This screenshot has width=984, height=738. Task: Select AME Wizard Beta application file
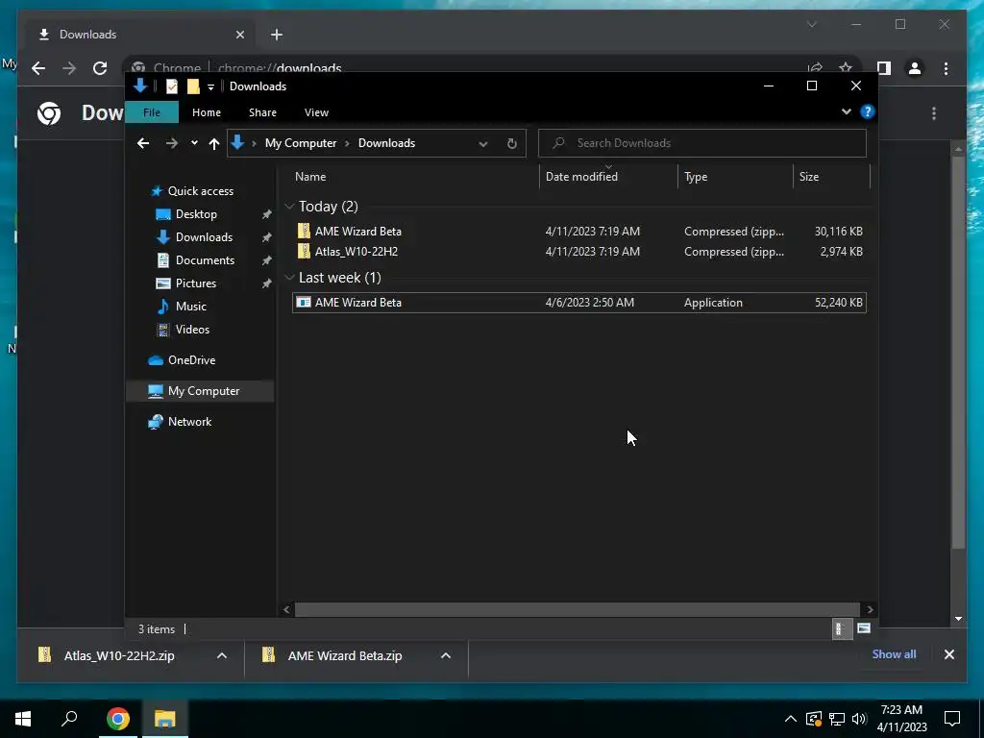(578, 303)
